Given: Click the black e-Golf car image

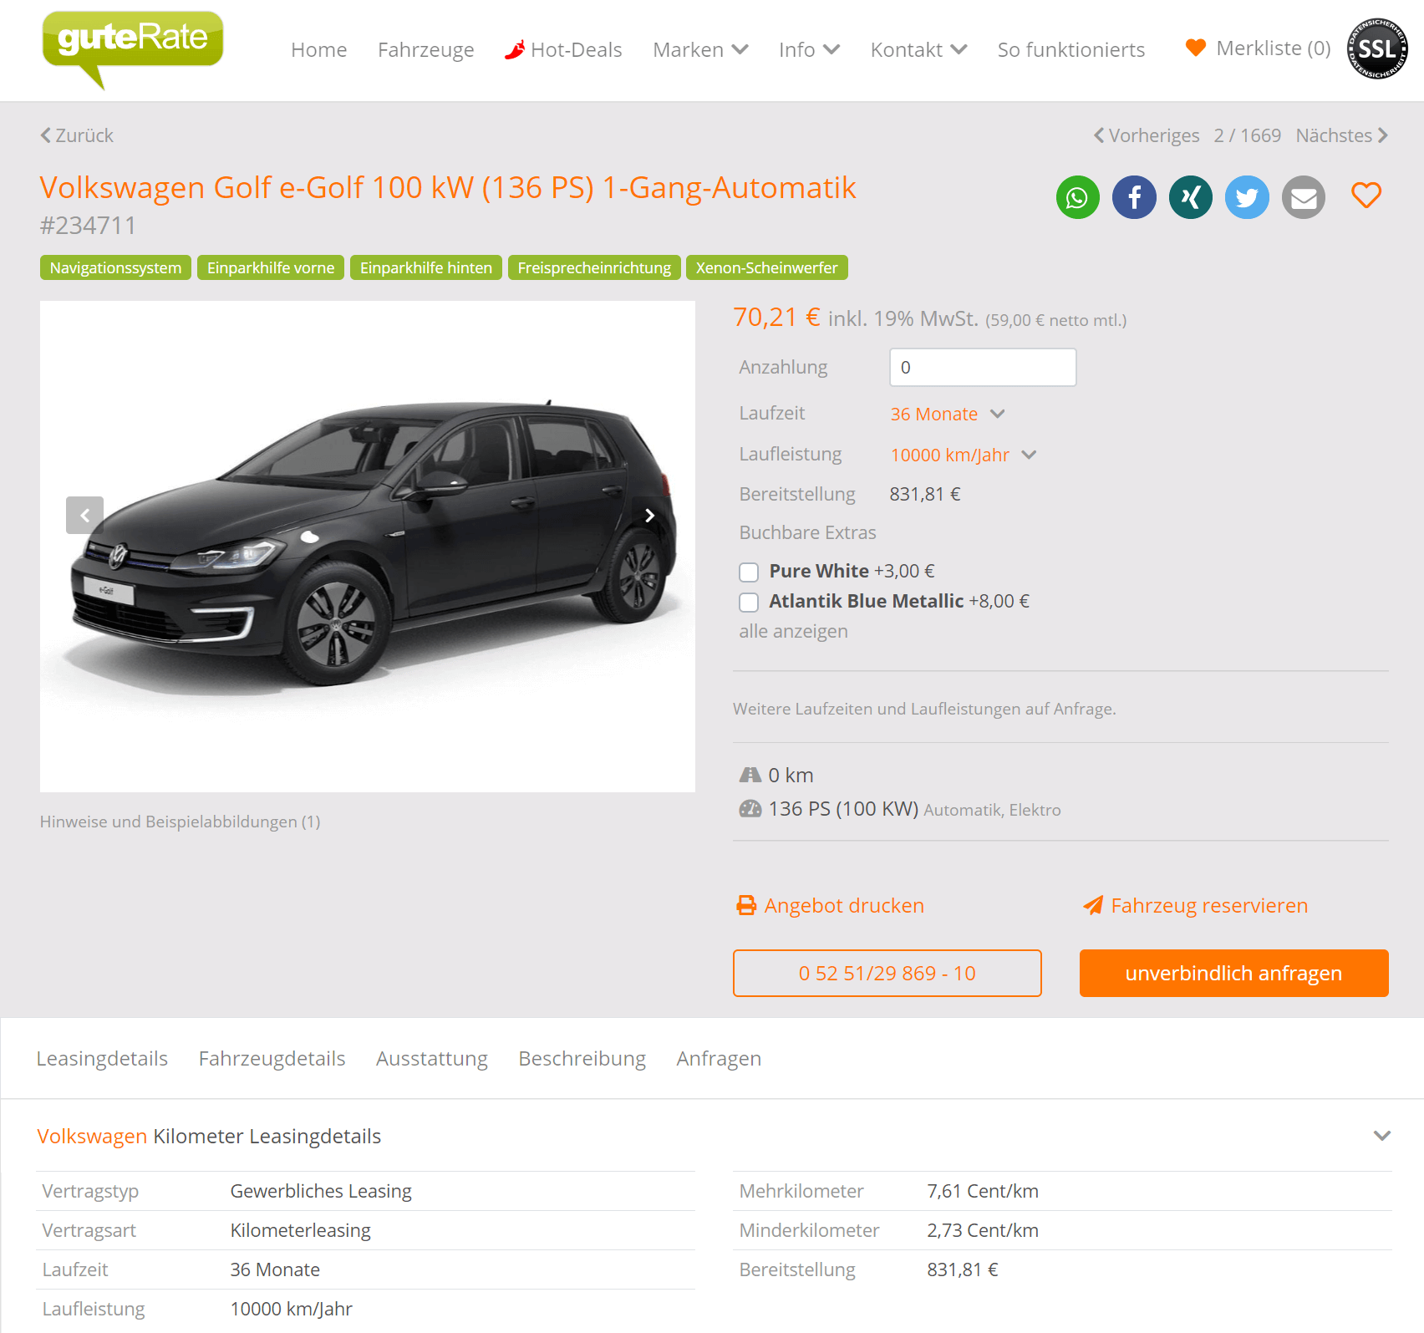Looking at the screenshot, I should coord(368,547).
